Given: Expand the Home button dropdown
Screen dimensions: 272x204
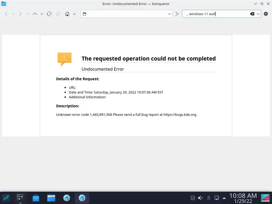Looking at the screenshot, I should [74, 14].
